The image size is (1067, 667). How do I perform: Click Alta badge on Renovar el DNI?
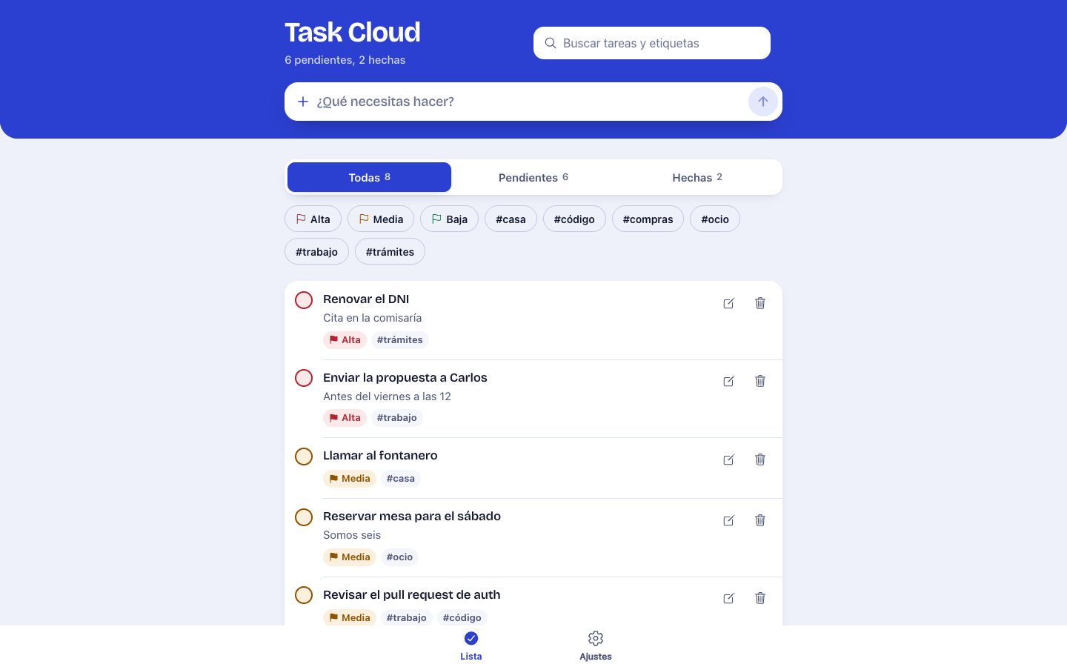(x=345, y=339)
